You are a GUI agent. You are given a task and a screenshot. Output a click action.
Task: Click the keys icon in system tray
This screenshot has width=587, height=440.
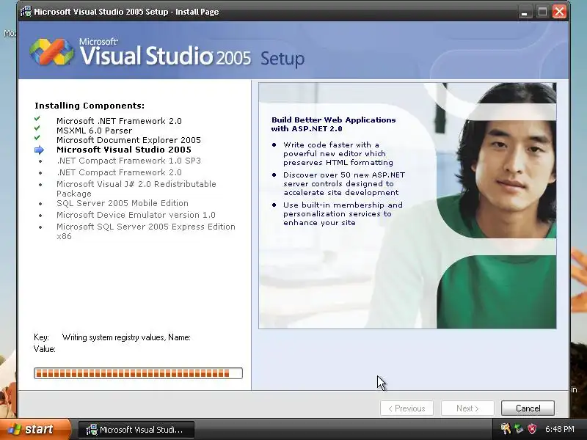tap(506, 429)
